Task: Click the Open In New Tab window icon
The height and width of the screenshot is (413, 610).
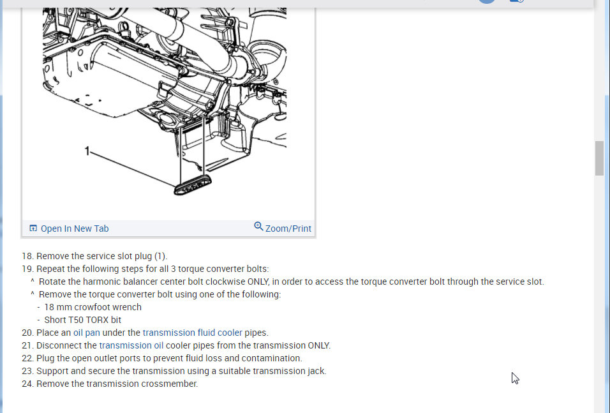Action: tap(33, 228)
